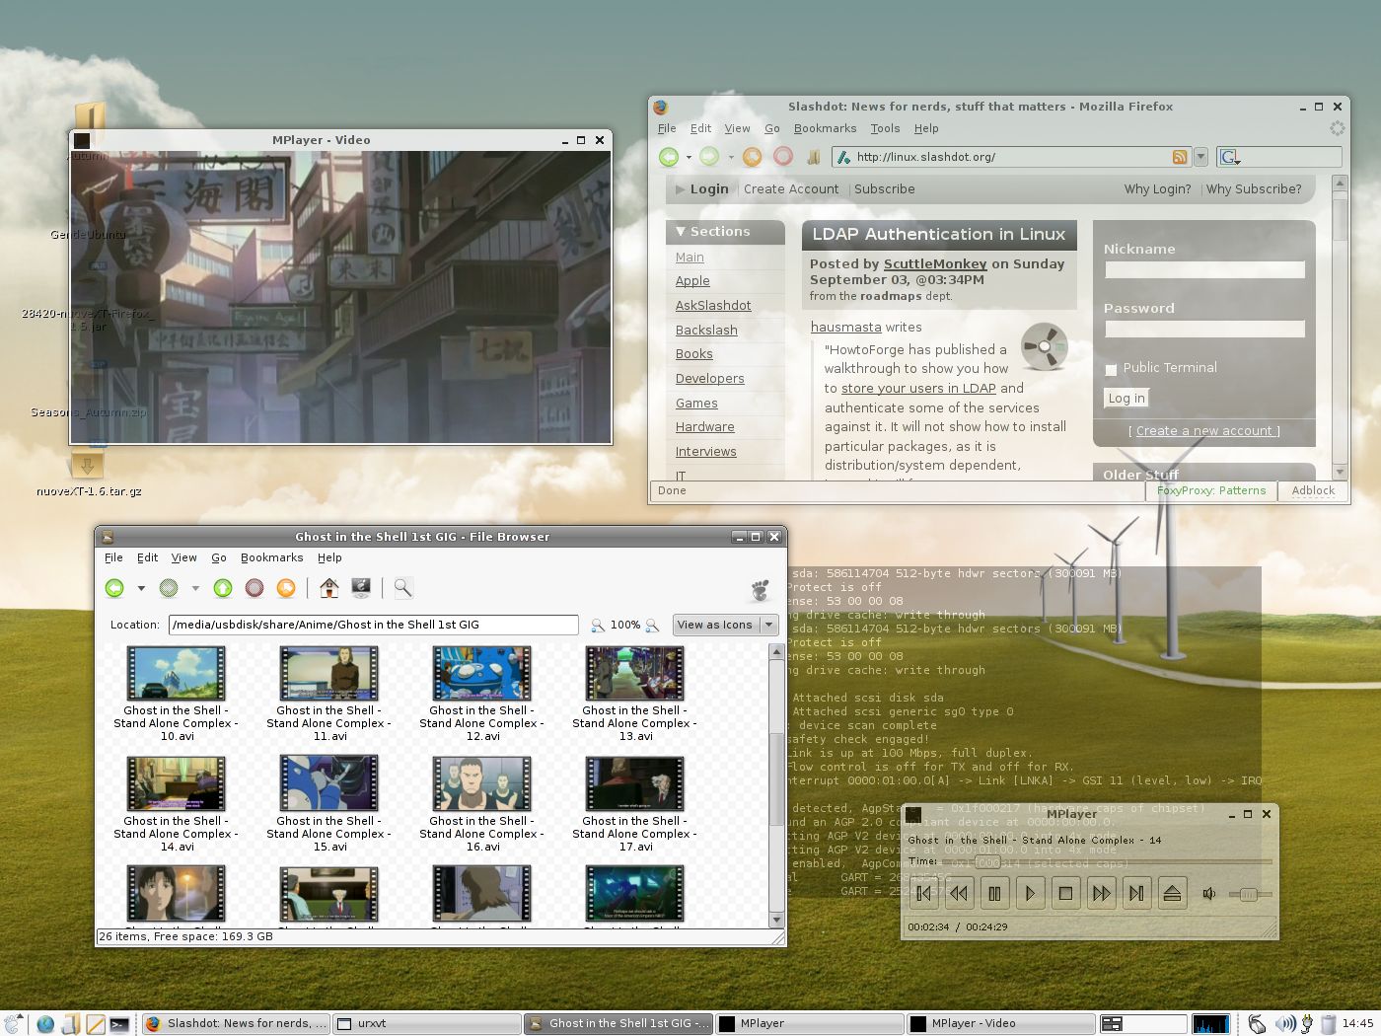The height and width of the screenshot is (1036, 1381).
Task: Open the Firefox URL history dropdown
Action: [1200, 157]
